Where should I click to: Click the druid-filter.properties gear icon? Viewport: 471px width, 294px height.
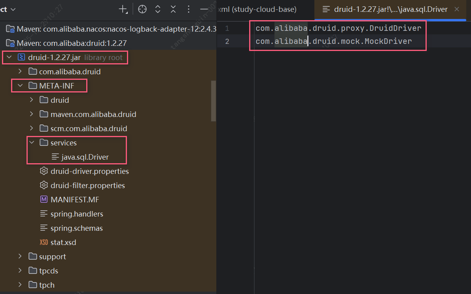44,185
